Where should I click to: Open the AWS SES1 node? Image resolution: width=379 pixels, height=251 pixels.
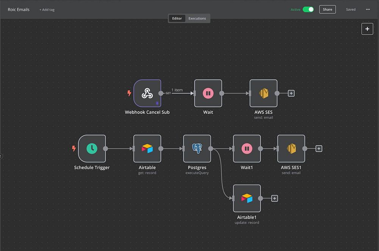(291, 148)
